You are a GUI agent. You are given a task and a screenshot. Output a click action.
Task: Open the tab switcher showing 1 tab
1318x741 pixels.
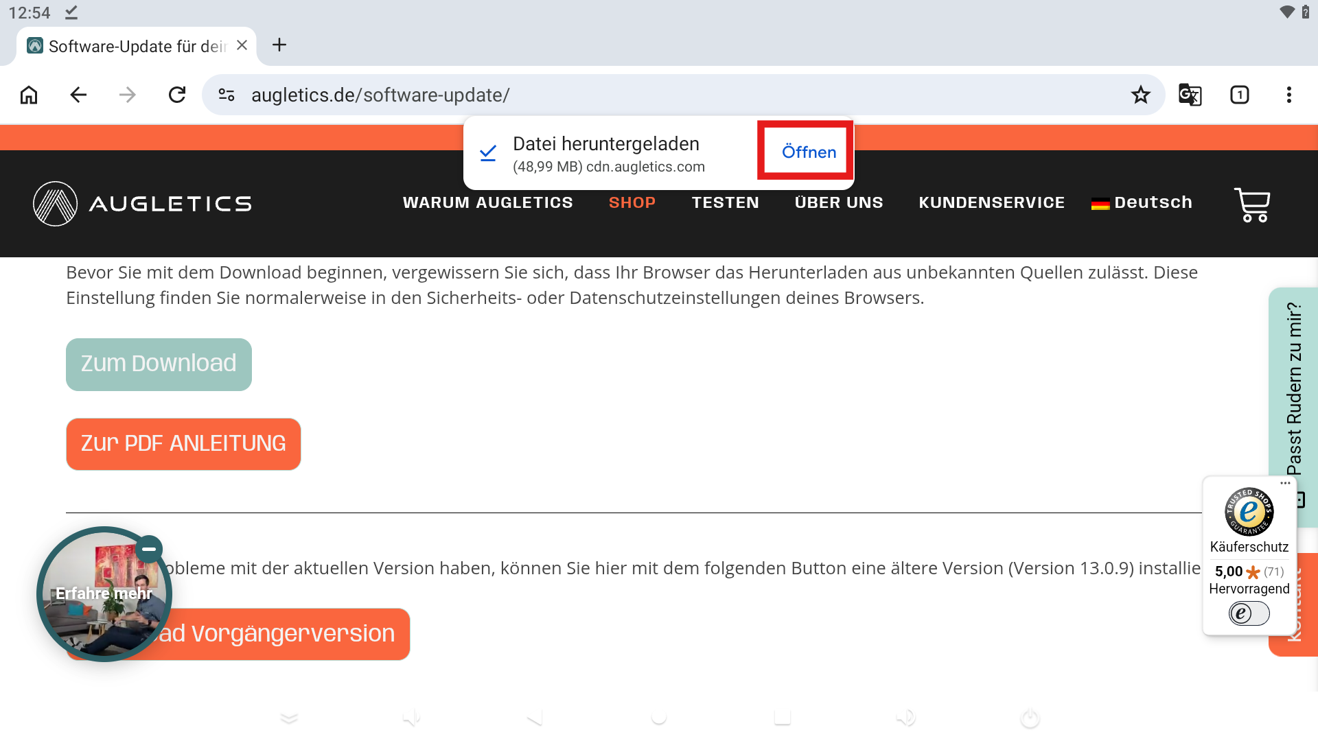(x=1239, y=95)
